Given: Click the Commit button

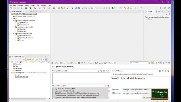Looking at the screenshot, I should click(147, 97).
